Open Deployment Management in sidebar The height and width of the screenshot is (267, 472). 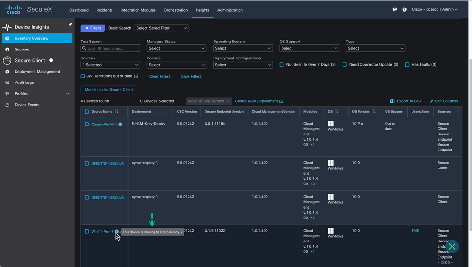click(37, 72)
